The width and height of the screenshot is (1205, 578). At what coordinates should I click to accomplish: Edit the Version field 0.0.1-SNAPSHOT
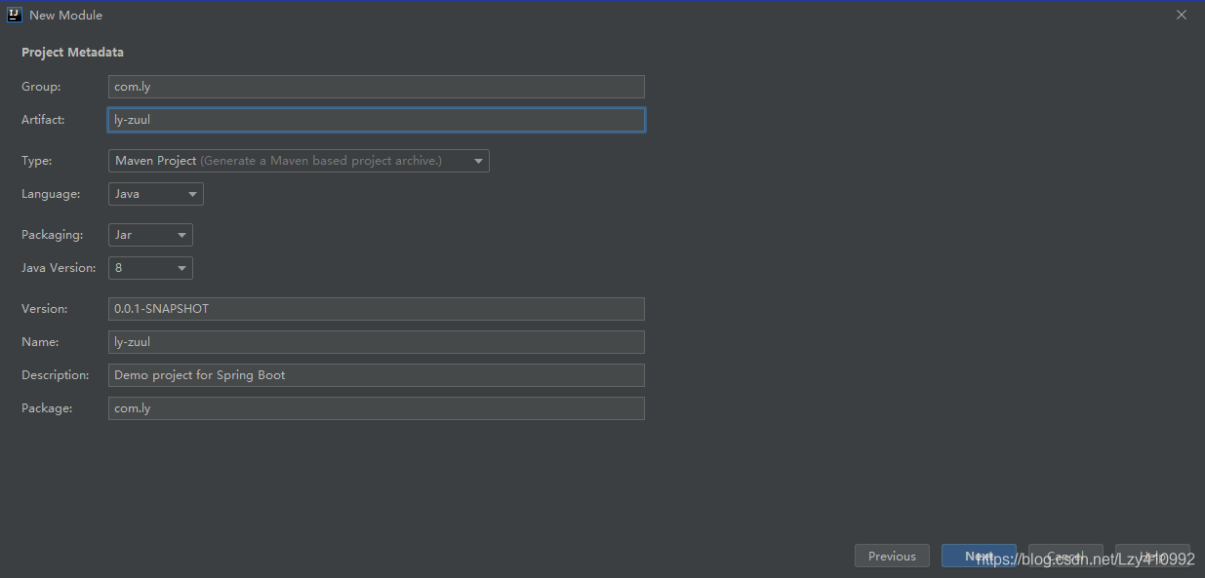(x=377, y=309)
